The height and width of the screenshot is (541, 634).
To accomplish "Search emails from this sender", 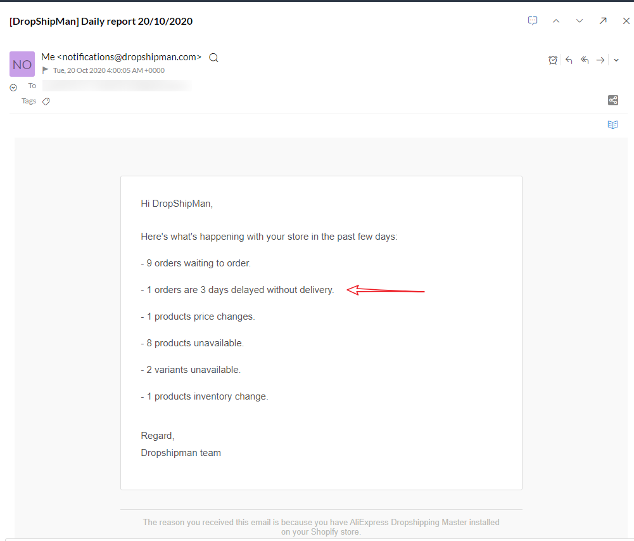I will (214, 58).
